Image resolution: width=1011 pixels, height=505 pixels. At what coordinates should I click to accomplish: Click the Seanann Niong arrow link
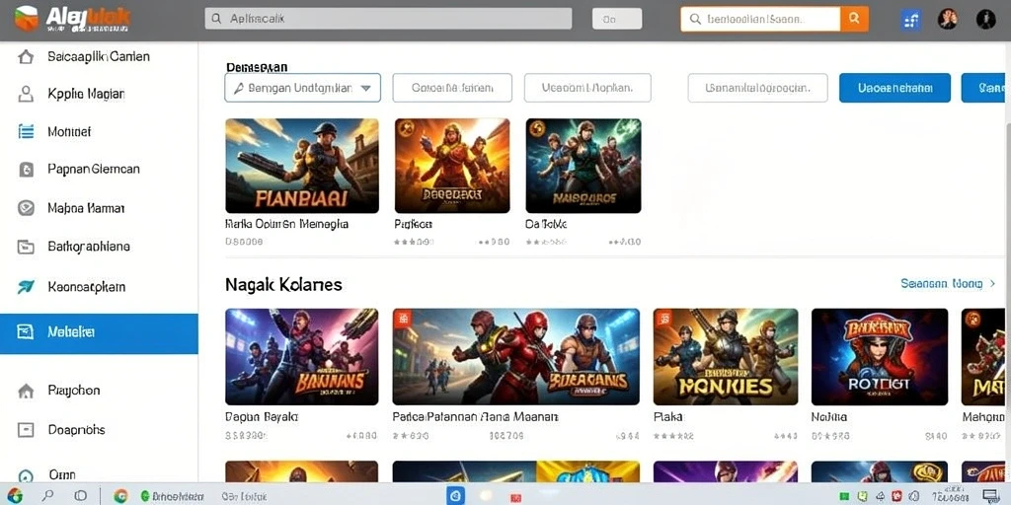(948, 283)
